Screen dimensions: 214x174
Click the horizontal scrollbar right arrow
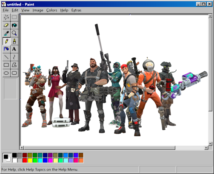206,148
